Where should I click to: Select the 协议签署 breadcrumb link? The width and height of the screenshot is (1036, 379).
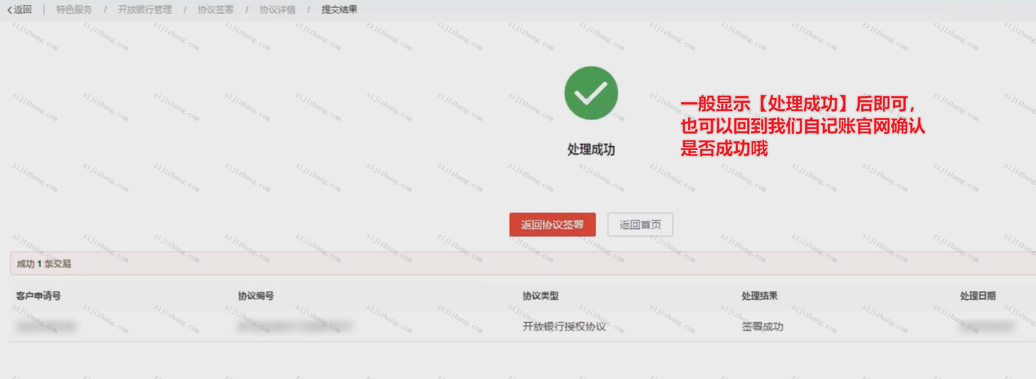click(216, 10)
